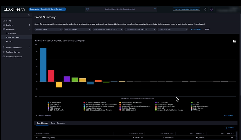Click the Cost Change $ sort arrow
The height and width of the screenshot is (140, 241).
click(x=203, y=134)
